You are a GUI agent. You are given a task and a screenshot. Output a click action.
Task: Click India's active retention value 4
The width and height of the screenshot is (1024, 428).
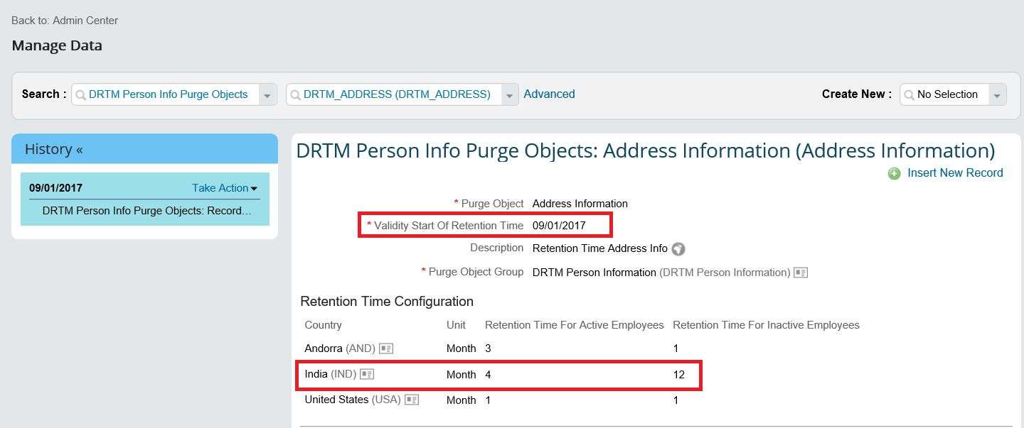(488, 375)
